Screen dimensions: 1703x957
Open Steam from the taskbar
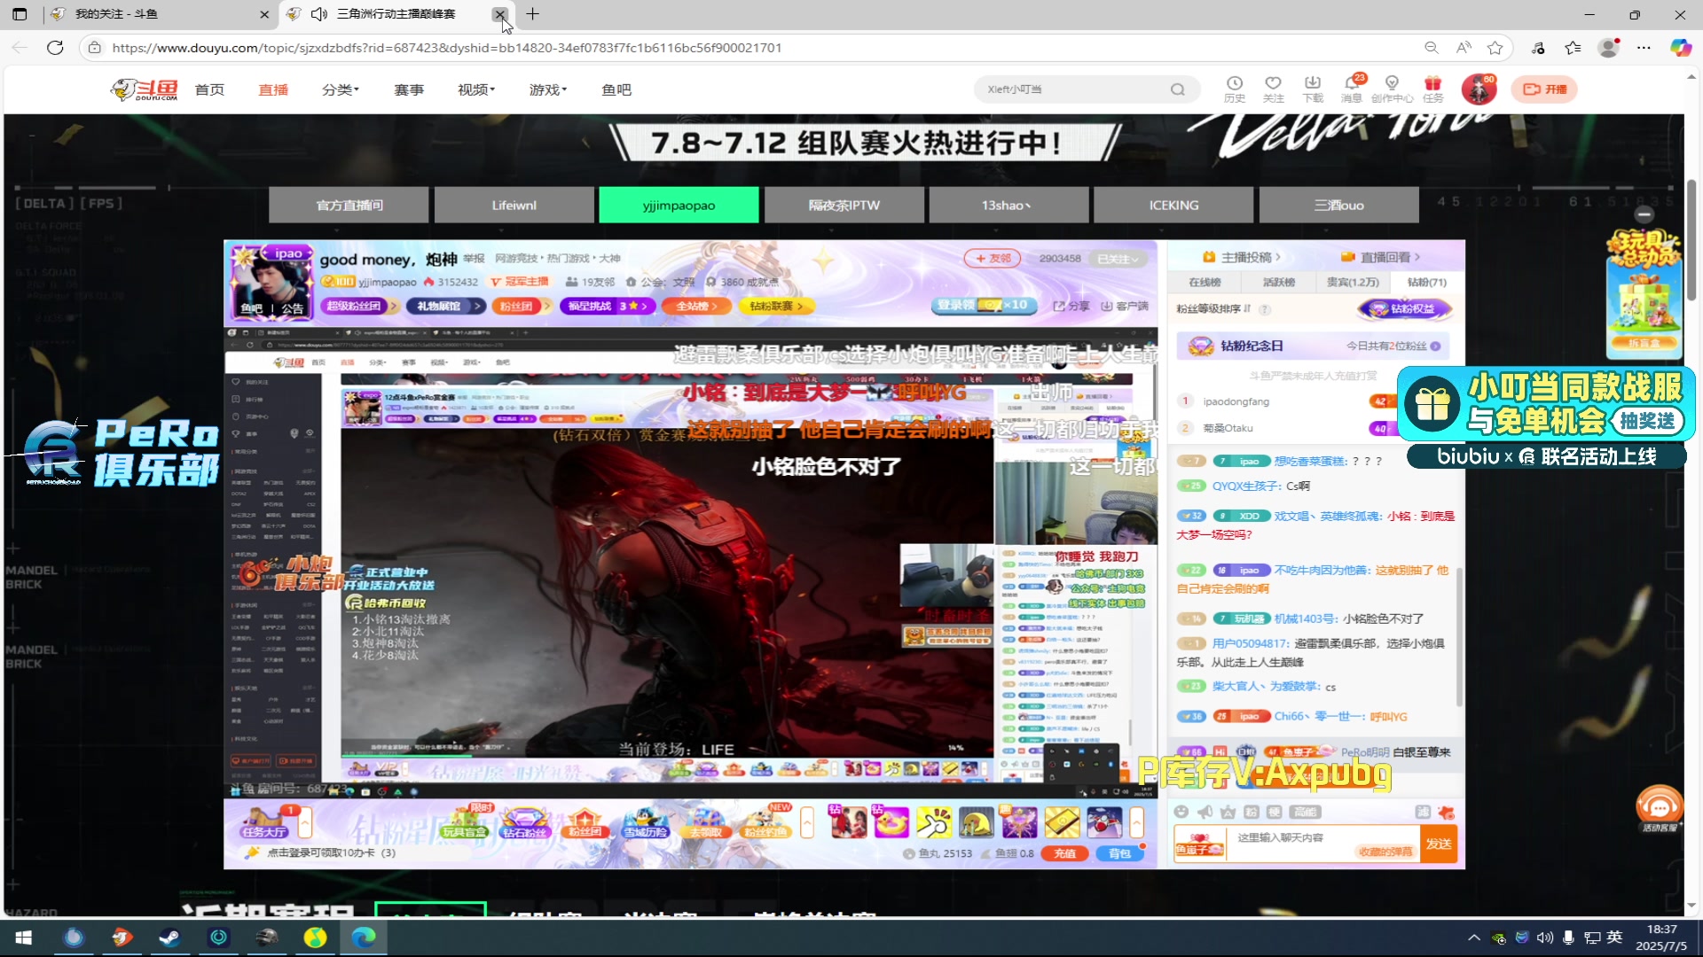(169, 938)
